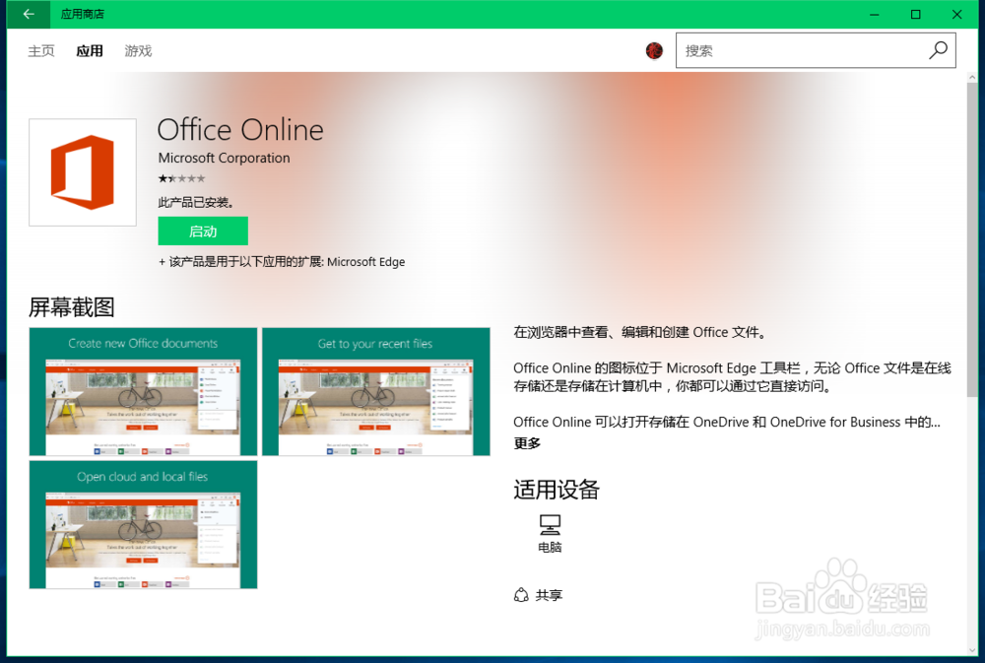Click the scrollbar down arrow
Viewport: 985px width, 663px height.
pos(972,650)
